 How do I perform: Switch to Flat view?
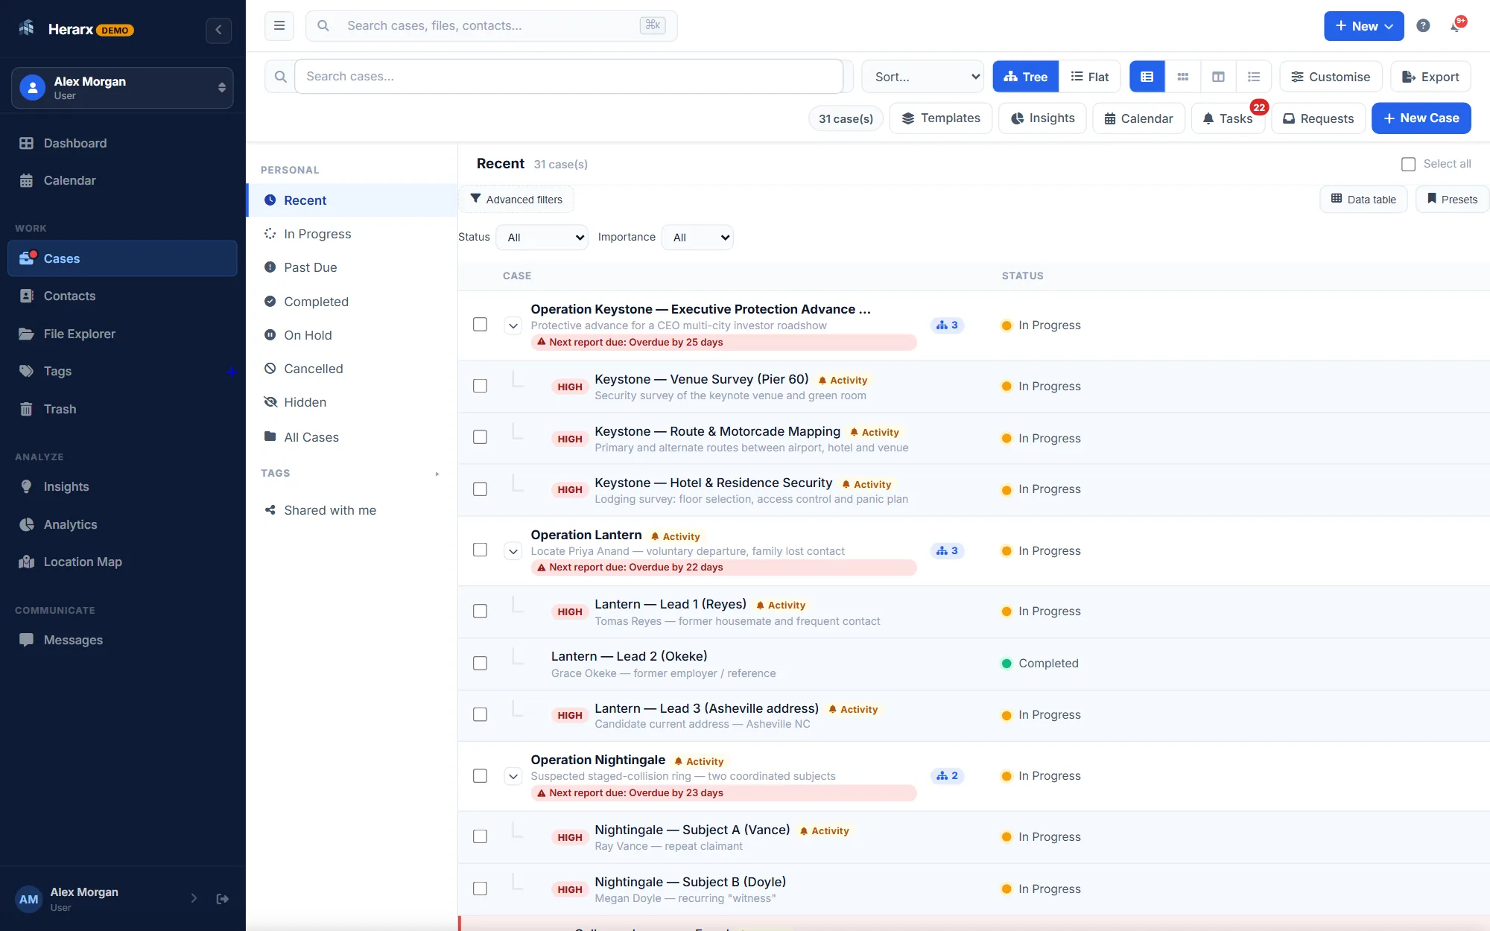pos(1089,77)
